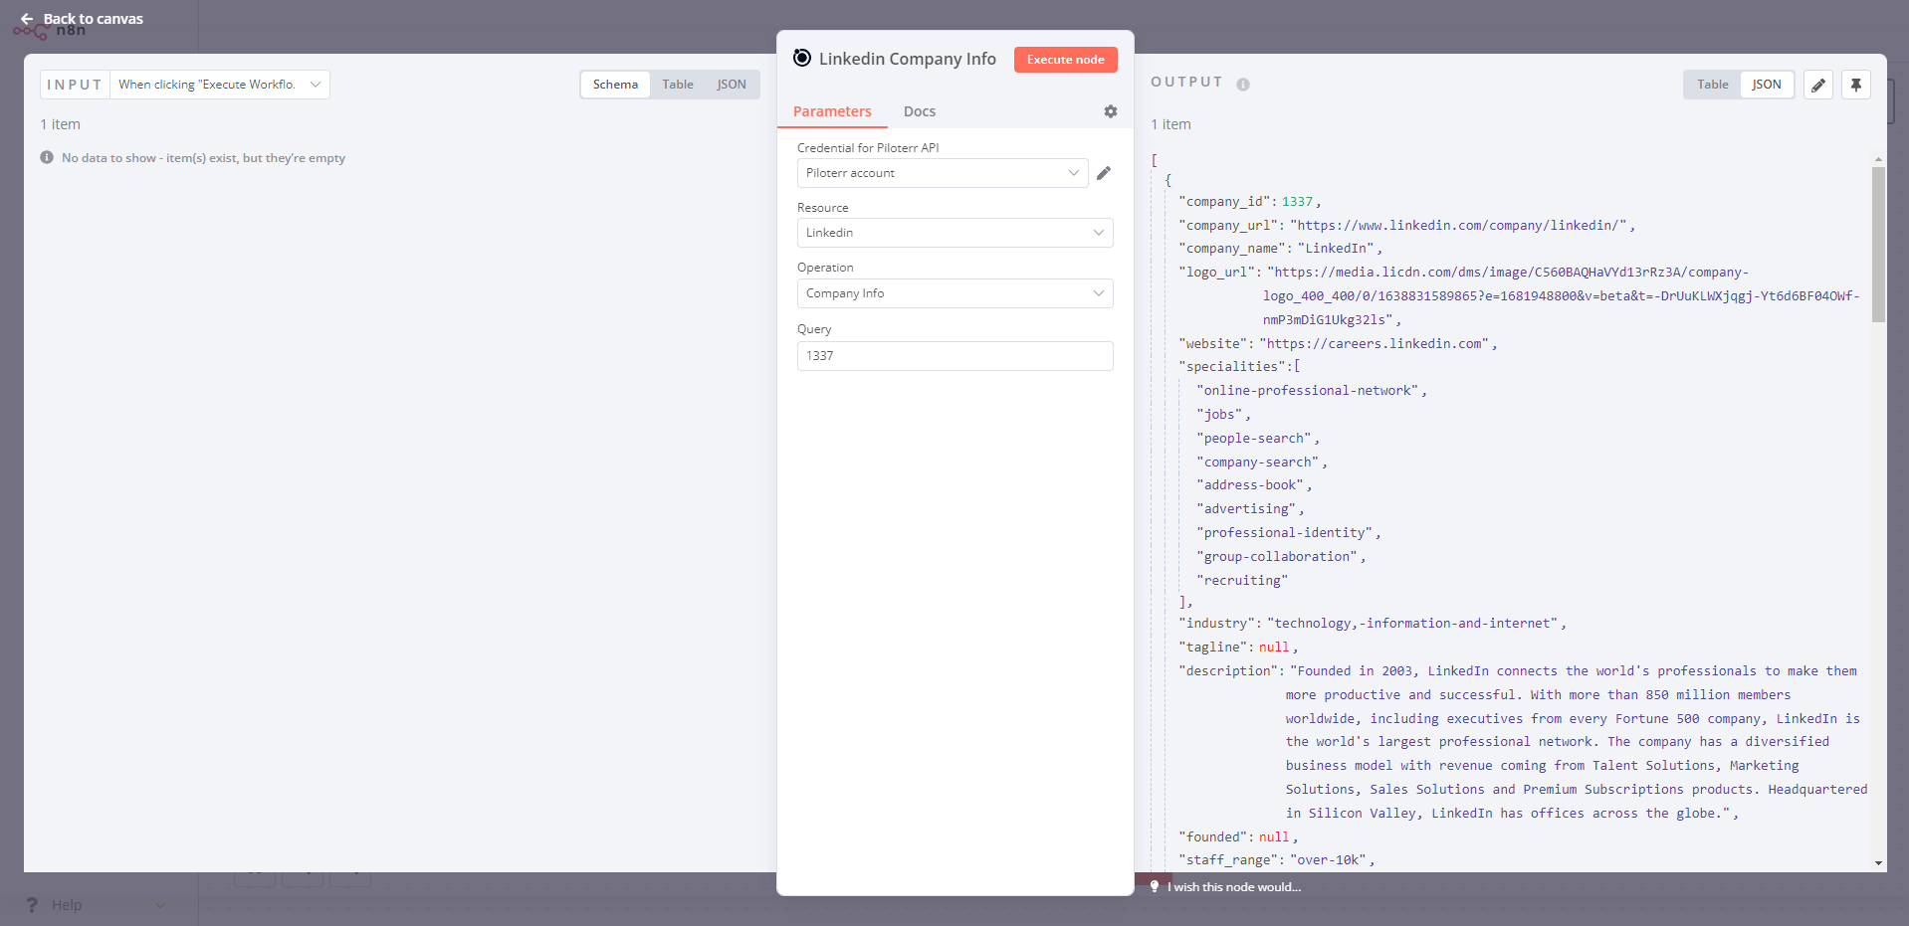This screenshot has height=926, width=1909.
Task: Select input Table view
Action: pos(678,85)
